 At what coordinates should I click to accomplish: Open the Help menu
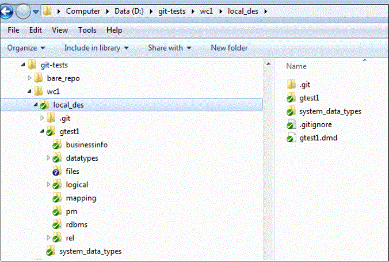[x=114, y=30]
